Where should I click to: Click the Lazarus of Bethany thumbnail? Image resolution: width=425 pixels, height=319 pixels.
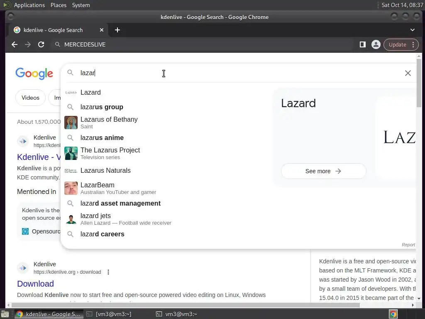pos(71,123)
